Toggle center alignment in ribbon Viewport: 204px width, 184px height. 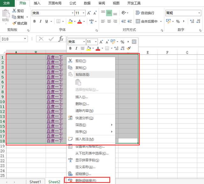[109, 21]
